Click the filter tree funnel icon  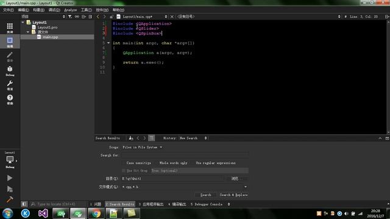click(x=70, y=16)
